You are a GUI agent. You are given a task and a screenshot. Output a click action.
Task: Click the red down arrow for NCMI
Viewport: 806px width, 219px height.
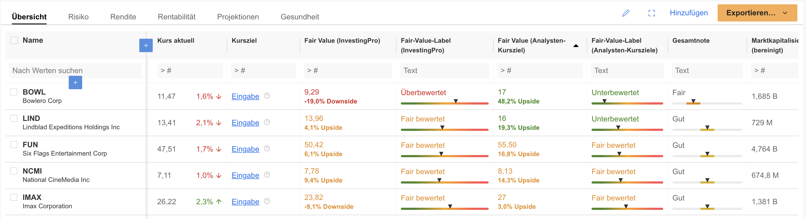tap(219, 175)
